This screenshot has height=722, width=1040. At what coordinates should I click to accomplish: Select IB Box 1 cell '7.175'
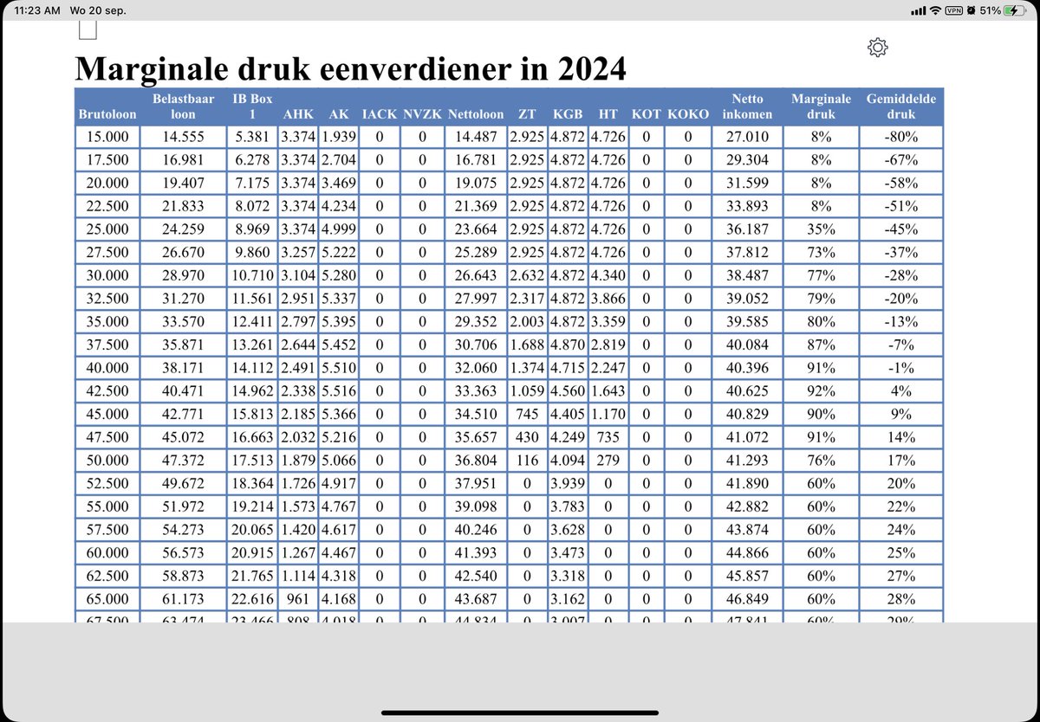(x=253, y=183)
